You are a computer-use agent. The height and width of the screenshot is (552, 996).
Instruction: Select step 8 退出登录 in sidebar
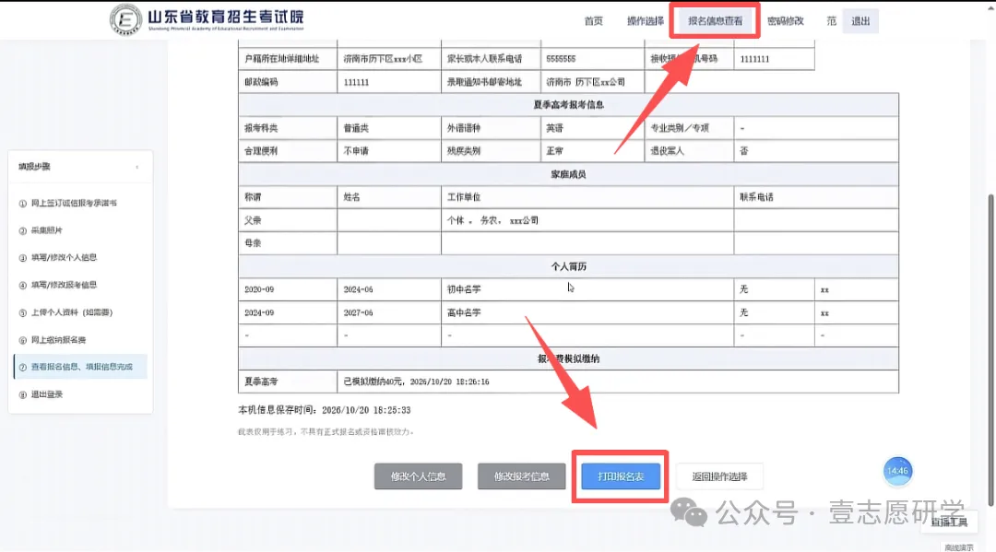click(41, 394)
